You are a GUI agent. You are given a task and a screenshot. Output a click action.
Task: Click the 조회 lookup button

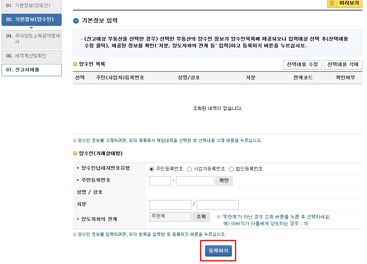201,217
